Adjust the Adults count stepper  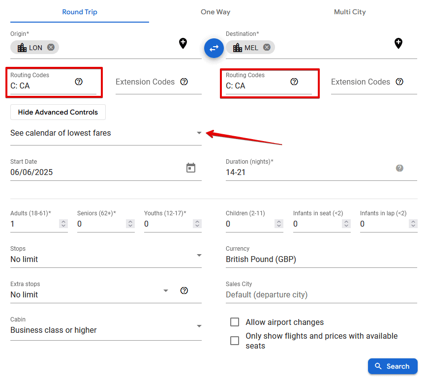tap(63, 224)
